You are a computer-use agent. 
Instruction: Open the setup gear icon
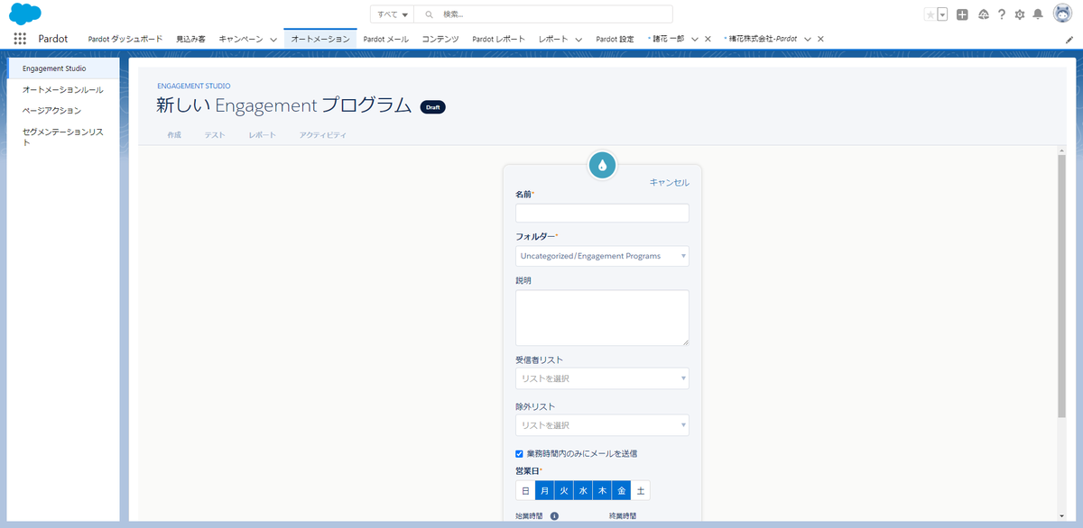pyautogui.click(x=1020, y=14)
